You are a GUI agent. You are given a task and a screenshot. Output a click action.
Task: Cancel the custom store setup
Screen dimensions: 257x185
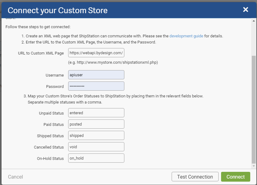[15, 177]
